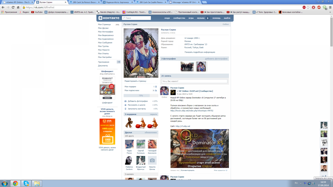Click ред. next to Моя Страница

coord(118,24)
